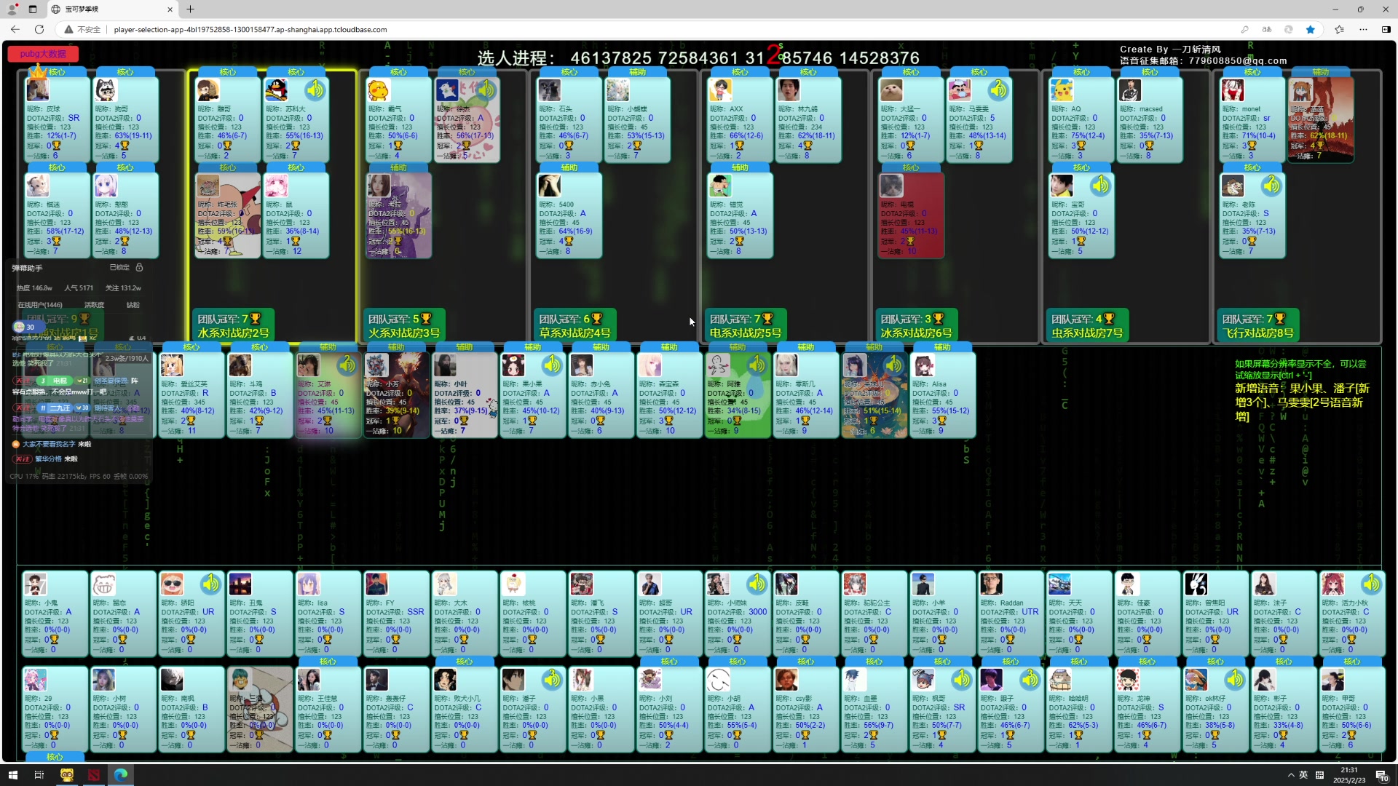Viewport: 1398px width, 786px height.
Task: Click 核心 role tab above 电棍
Action: coord(911,167)
